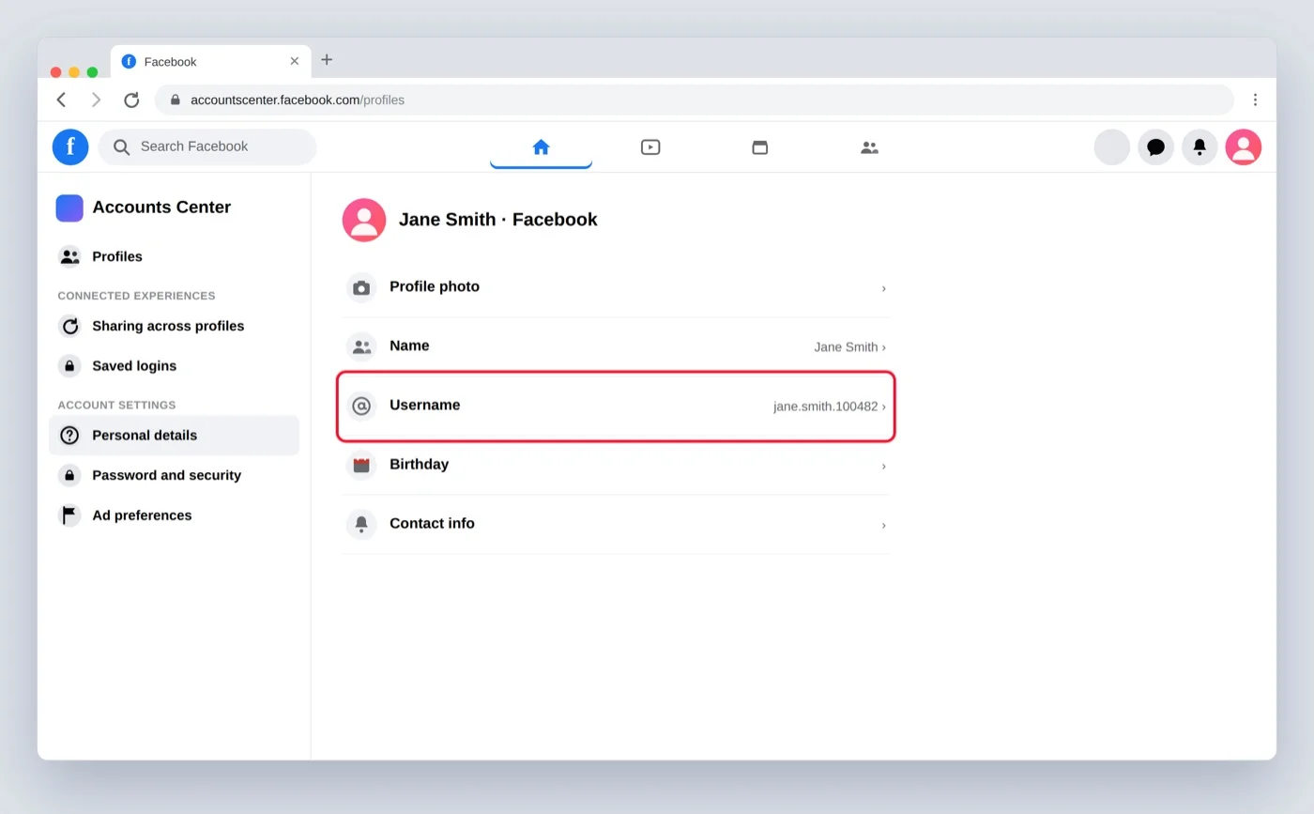The image size is (1314, 814).
Task: Expand the Contact info row chevron
Action: tap(883, 525)
